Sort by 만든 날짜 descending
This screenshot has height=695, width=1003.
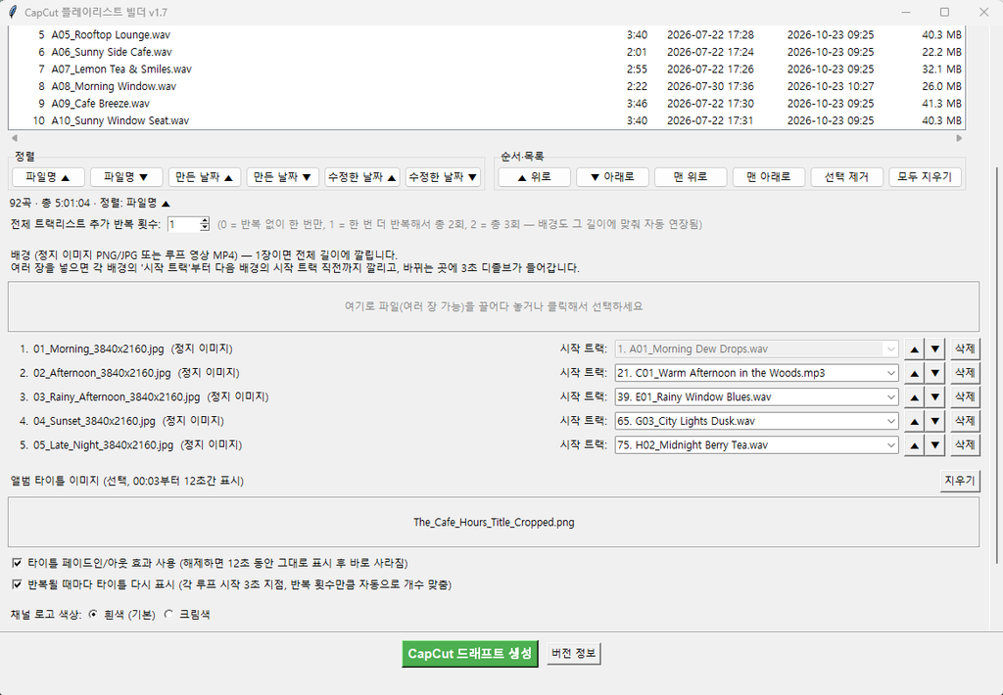pyautogui.click(x=283, y=177)
